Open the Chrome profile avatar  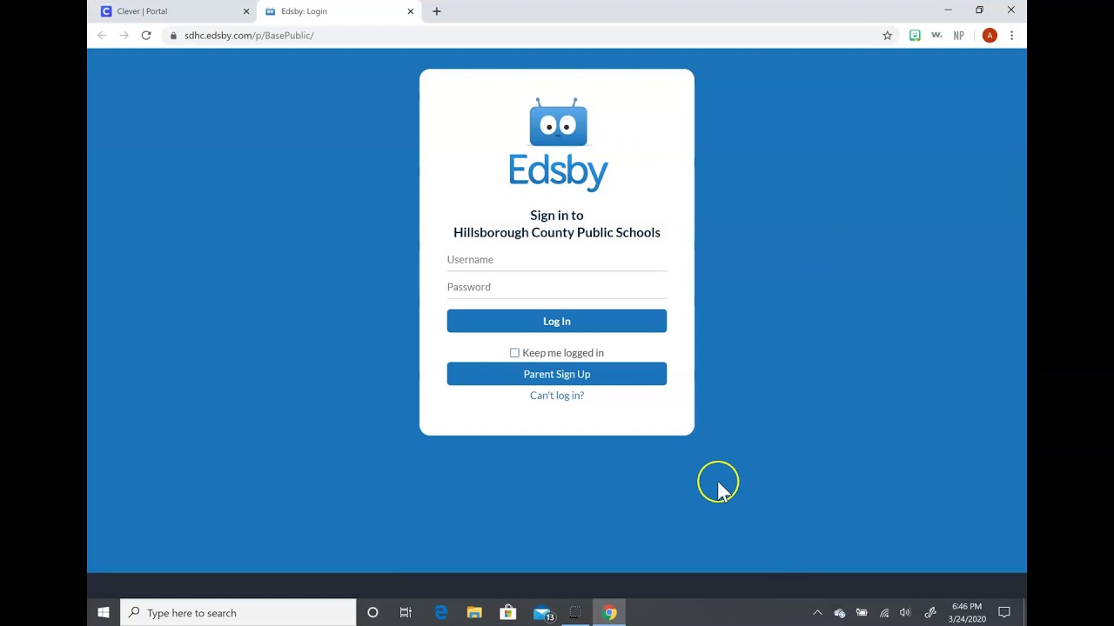coord(990,36)
